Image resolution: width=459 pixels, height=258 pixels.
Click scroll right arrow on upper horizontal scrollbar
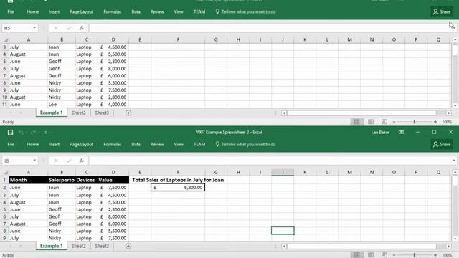(449, 113)
